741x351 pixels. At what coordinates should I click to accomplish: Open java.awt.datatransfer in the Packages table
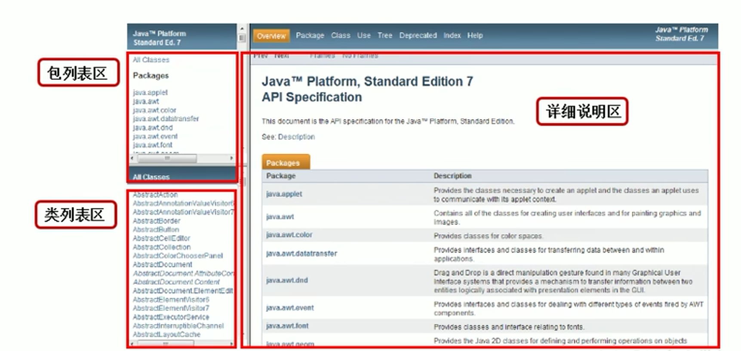[x=301, y=253]
